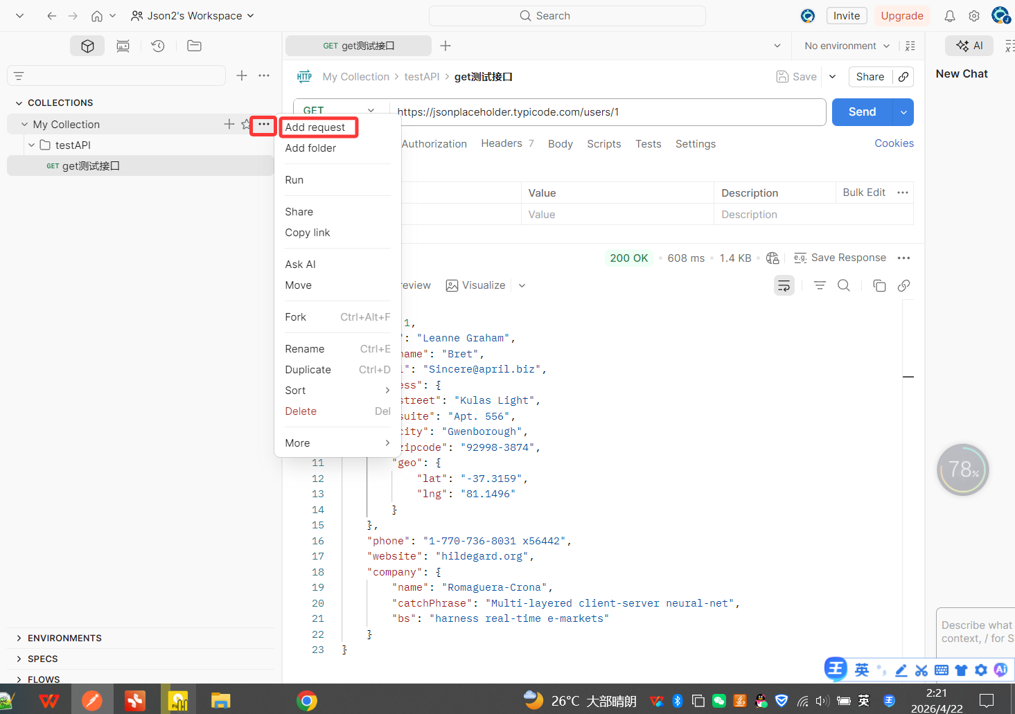1015x714 pixels.
Task: Copy request link icon next to Share
Action: tap(903, 77)
